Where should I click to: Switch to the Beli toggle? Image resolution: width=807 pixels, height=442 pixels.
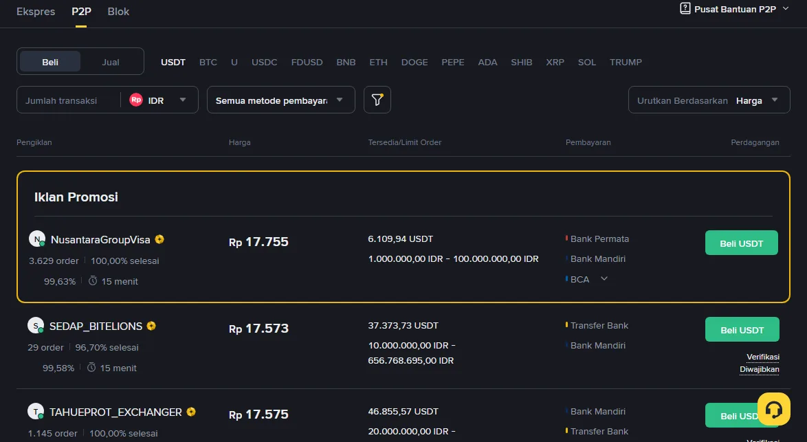click(50, 62)
